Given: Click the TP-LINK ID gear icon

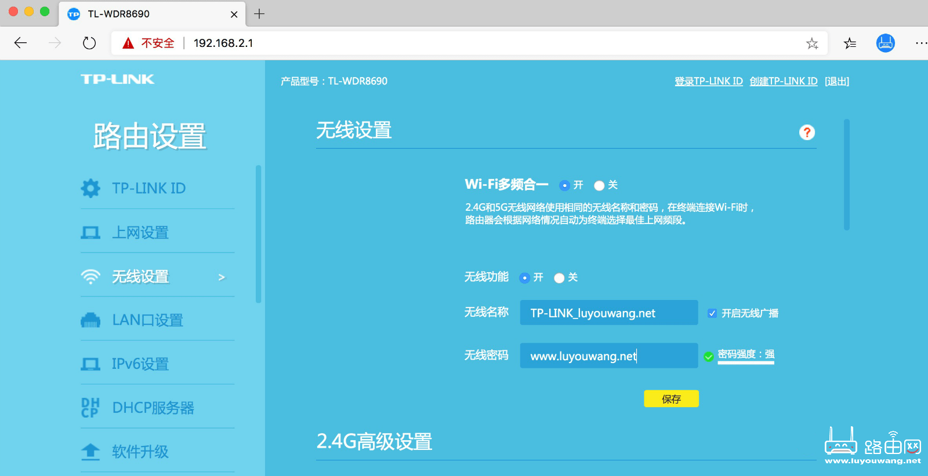Looking at the screenshot, I should pyautogui.click(x=90, y=188).
